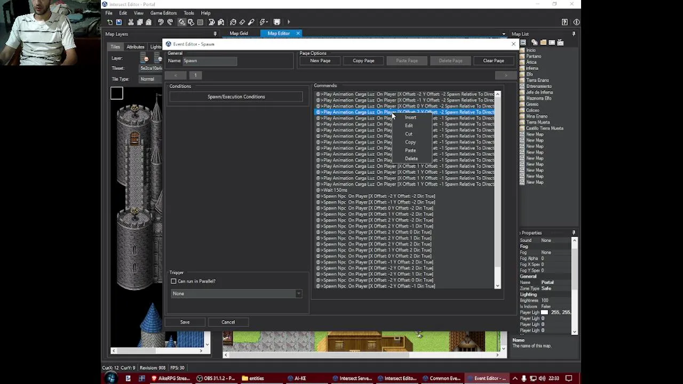Click the Name input field containing Spawn
Viewport: 683px width, 384px height.
[x=210, y=61]
